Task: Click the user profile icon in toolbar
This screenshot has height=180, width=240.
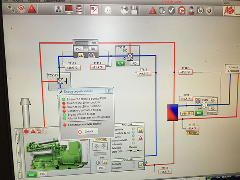Action: 192,11
